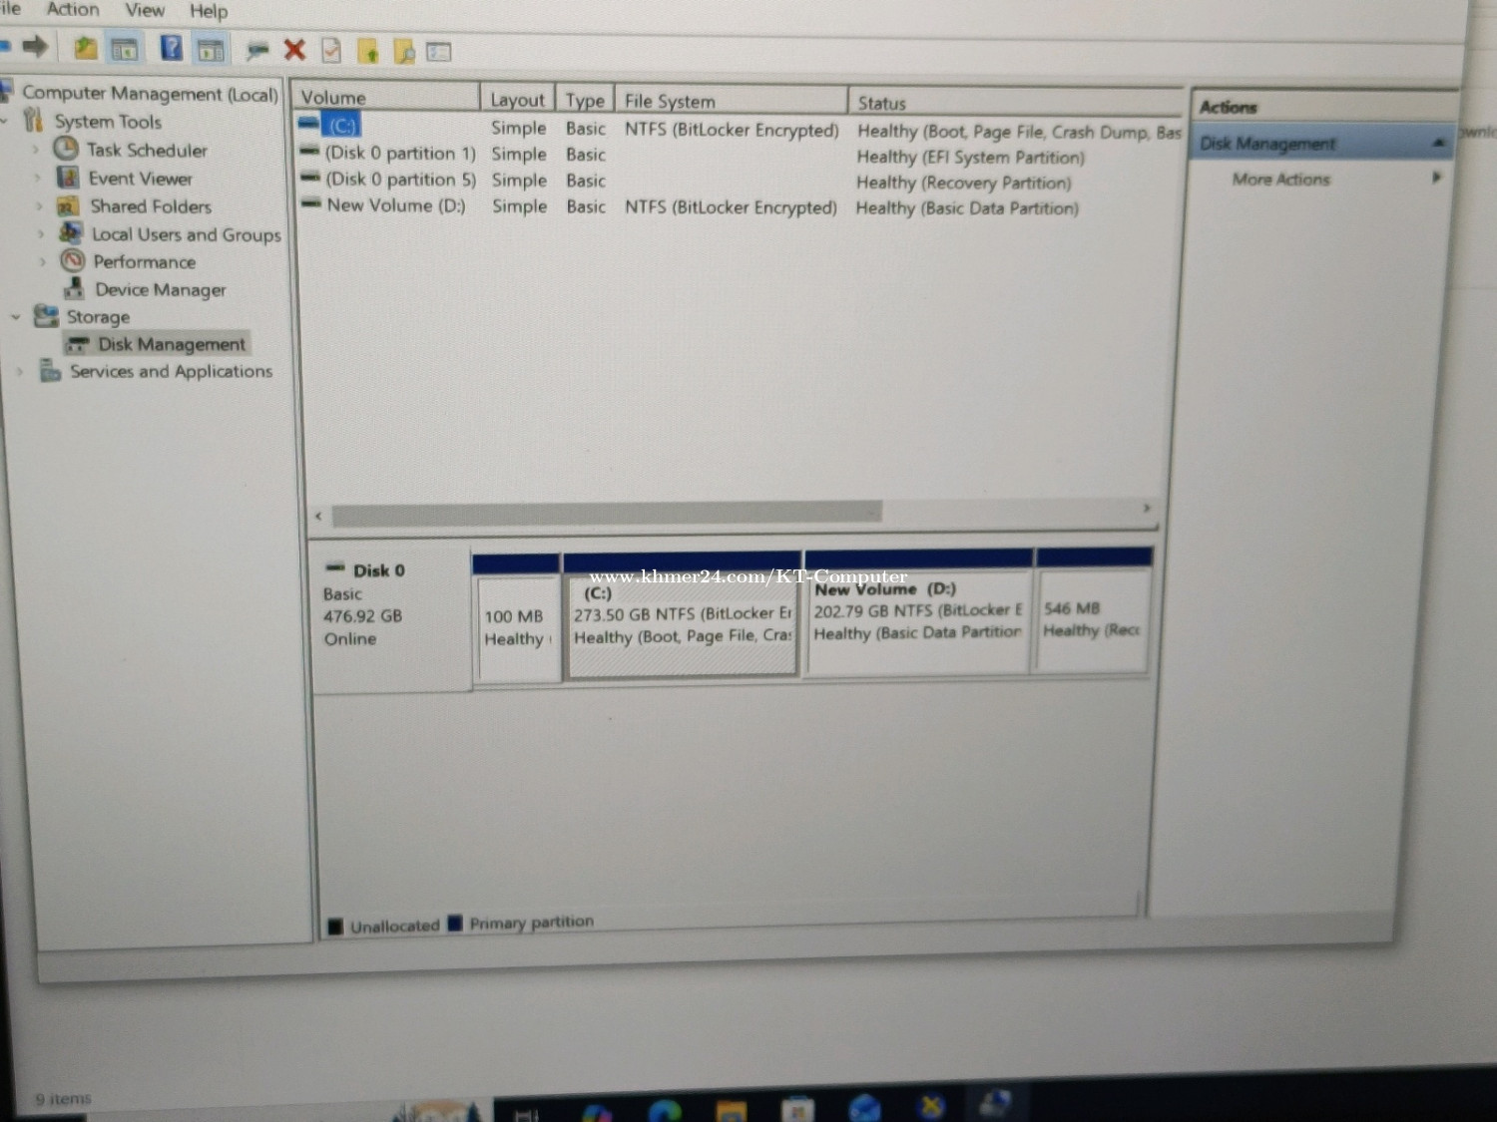Click the forward arrow toolbar button

(35, 46)
